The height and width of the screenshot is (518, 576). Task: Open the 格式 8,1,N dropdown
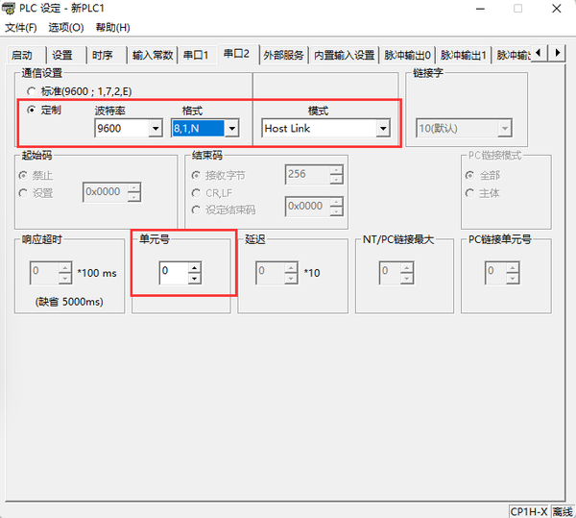[x=232, y=129]
